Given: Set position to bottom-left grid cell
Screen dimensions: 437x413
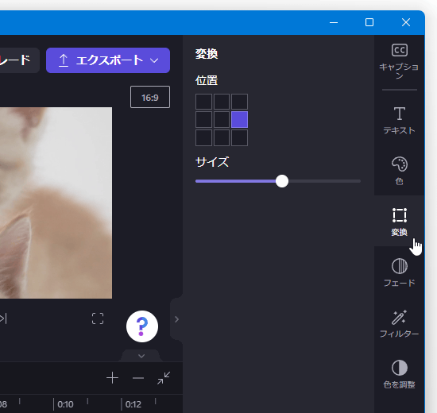Looking at the screenshot, I should [203, 137].
